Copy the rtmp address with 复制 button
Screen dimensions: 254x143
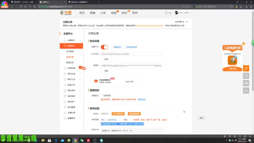[106, 59]
